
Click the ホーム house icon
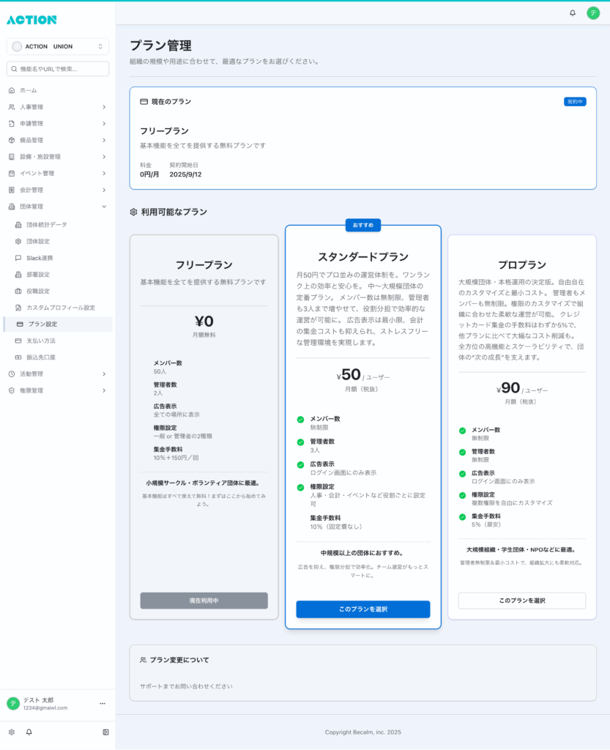click(x=12, y=90)
